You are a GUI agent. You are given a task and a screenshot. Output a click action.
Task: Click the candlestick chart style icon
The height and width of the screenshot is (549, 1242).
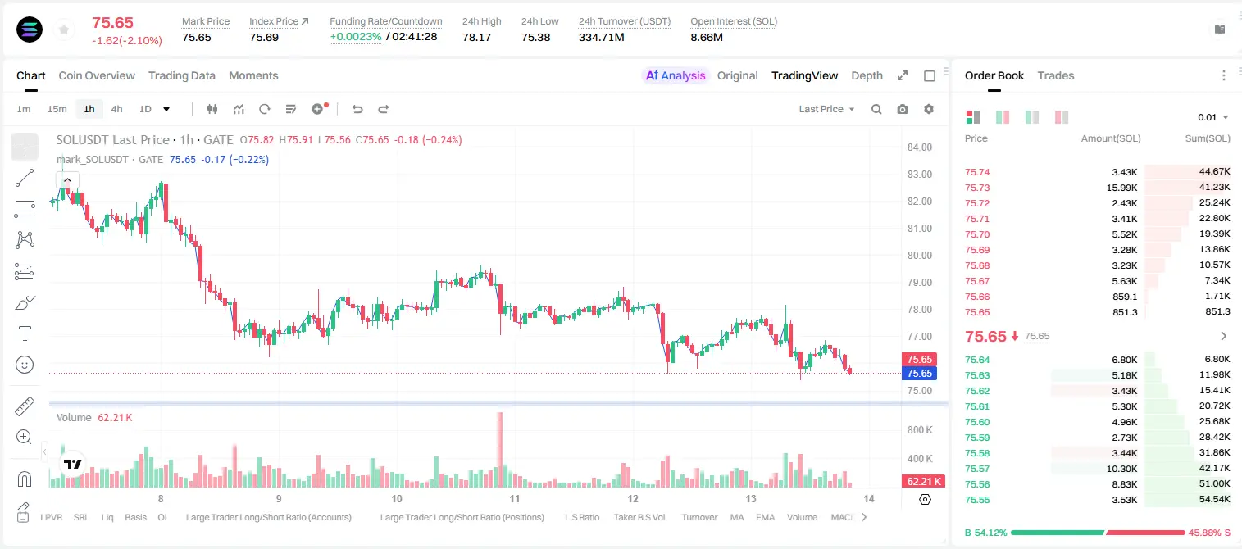click(212, 109)
